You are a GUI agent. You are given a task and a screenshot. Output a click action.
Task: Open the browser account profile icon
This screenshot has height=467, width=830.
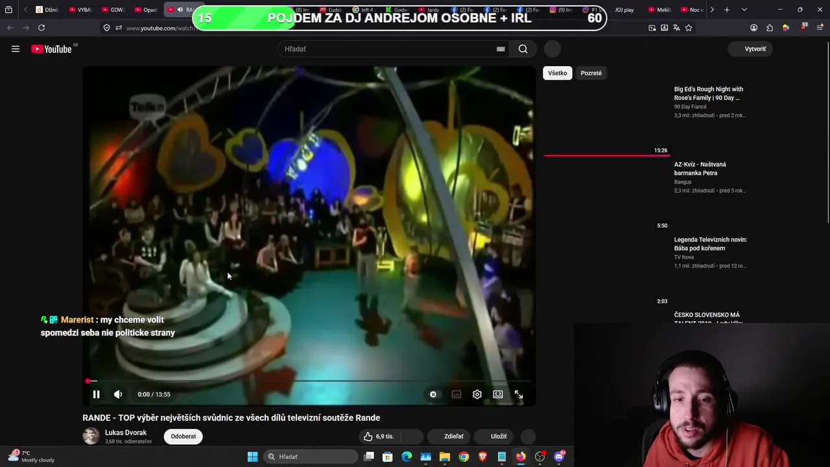coord(753,28)
